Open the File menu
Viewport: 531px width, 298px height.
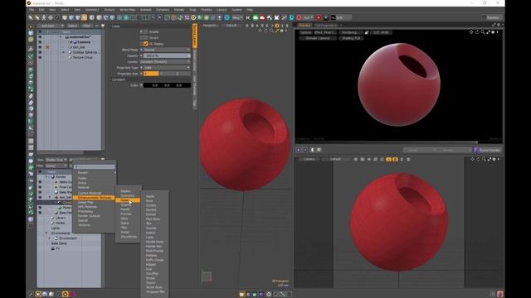click(x=32, y=10)
